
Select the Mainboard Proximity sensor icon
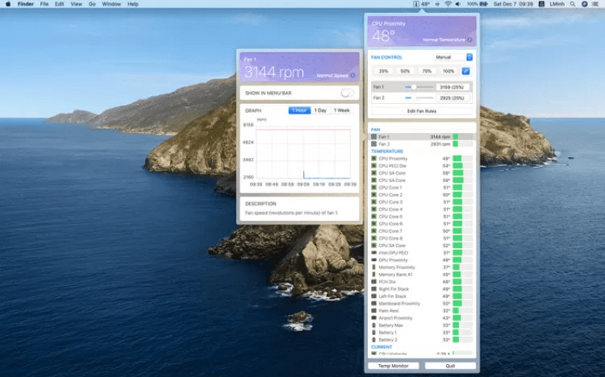click(373, 304)
